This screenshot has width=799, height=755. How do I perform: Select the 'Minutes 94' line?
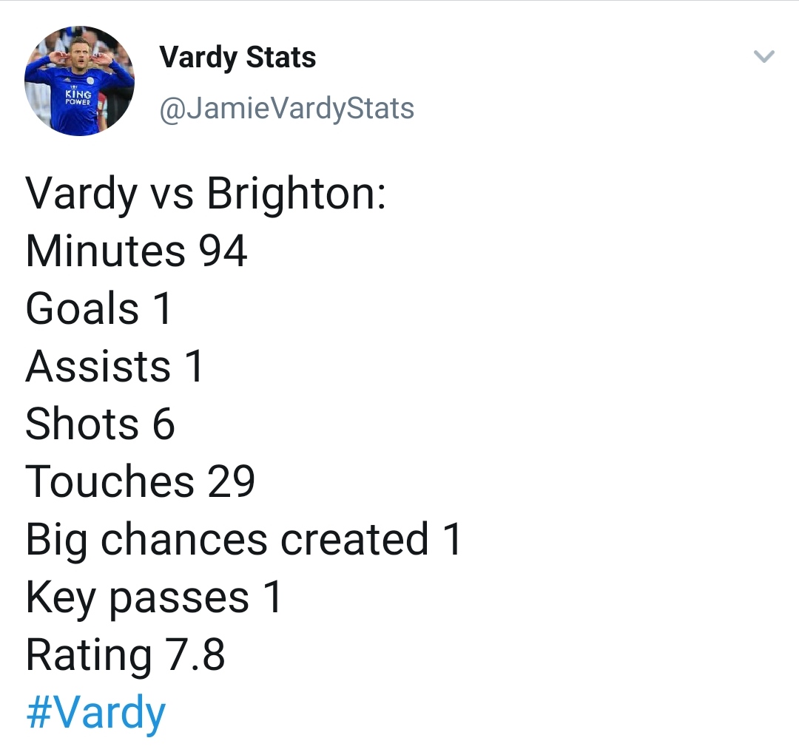pos(137,251)
